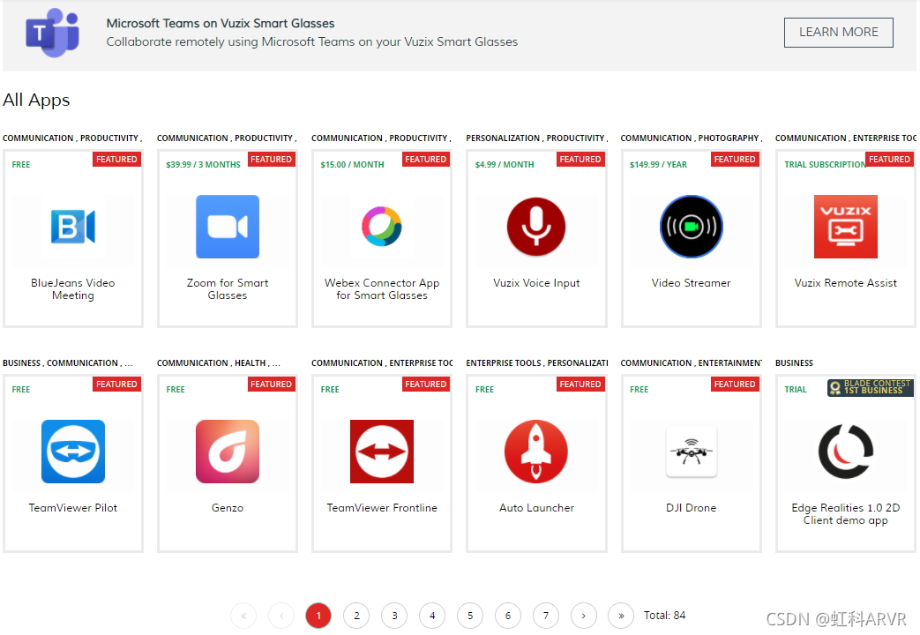
Task: Click LEARN MORE button in Teams banner
Action: pyautogui.click(x=839, y=33)
